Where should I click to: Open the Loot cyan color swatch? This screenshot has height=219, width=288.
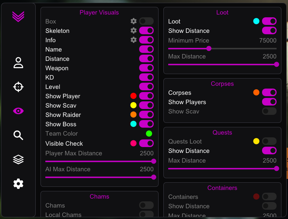coord(256,21)
